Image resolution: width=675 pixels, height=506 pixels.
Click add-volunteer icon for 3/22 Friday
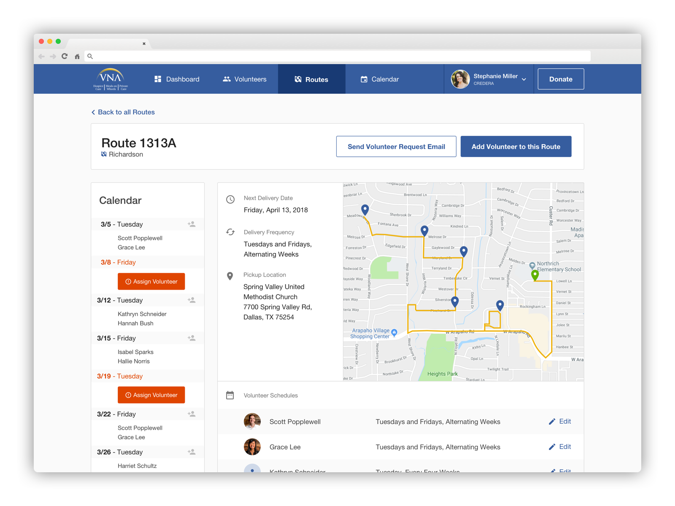[x=192, y=414]
